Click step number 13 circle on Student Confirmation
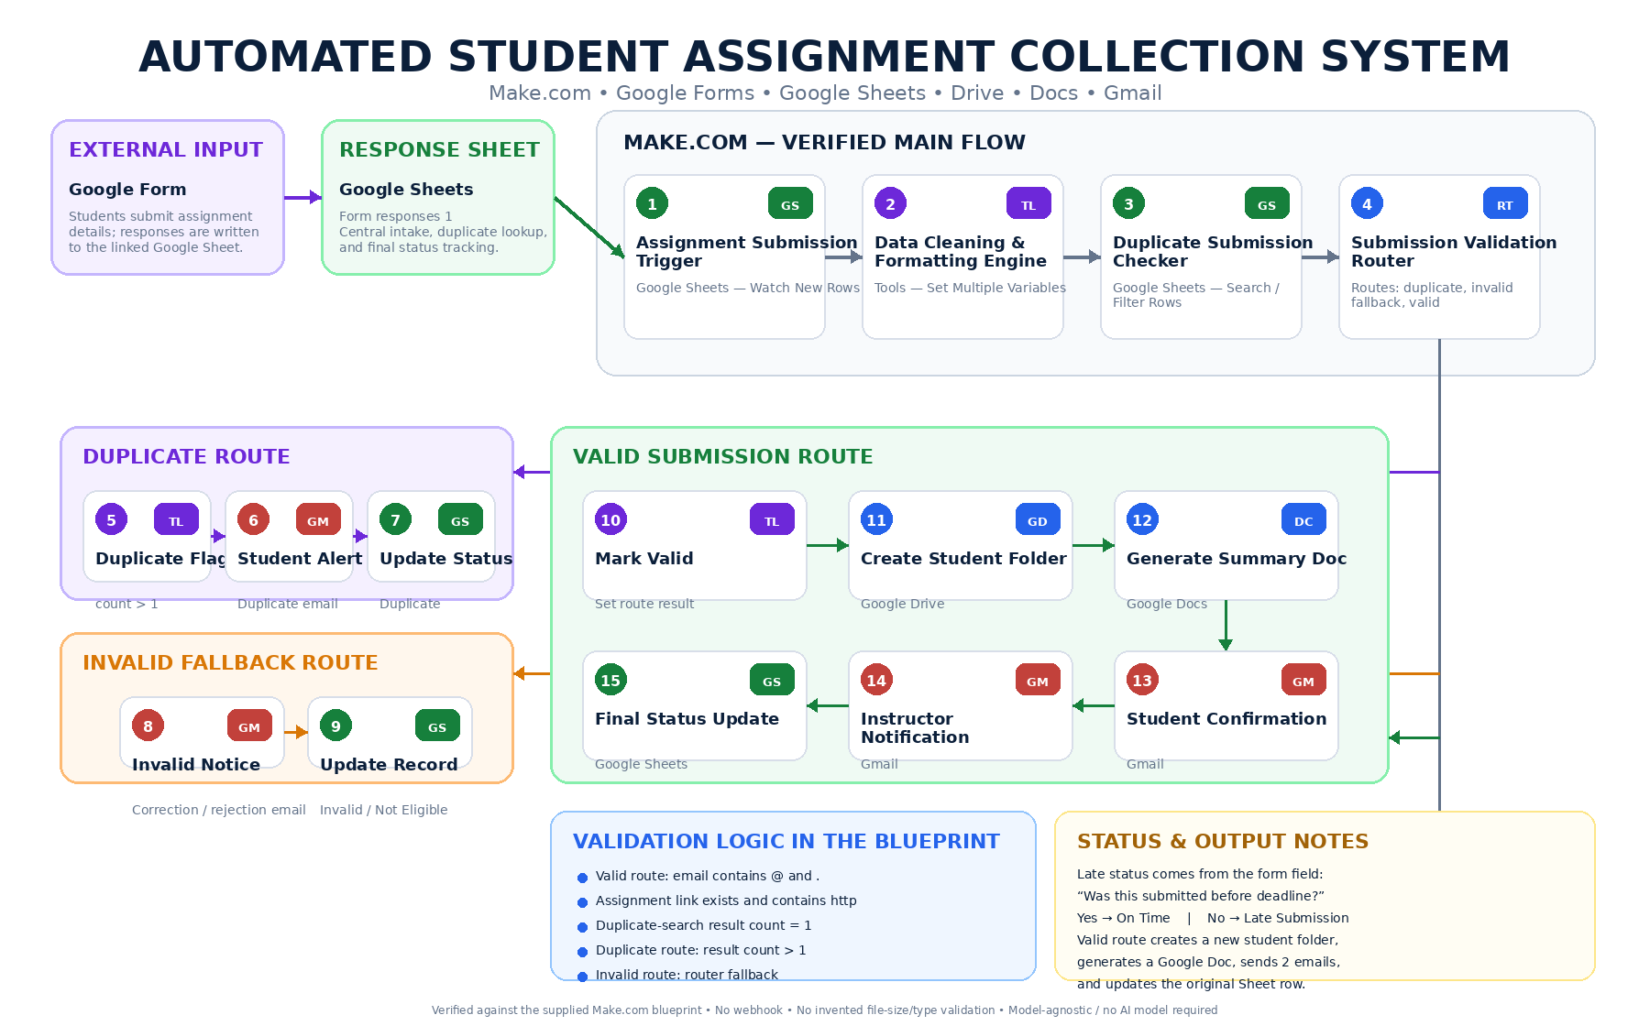Viewport: 1650px width, 1026px height. [x=1142, y=680]
